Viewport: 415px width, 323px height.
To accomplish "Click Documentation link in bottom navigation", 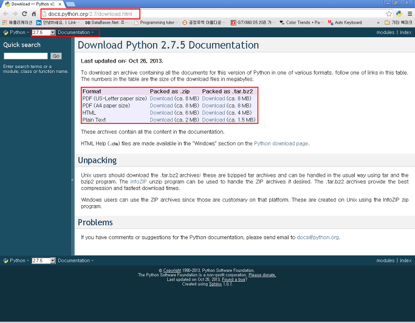I will (x=74, y=260).
